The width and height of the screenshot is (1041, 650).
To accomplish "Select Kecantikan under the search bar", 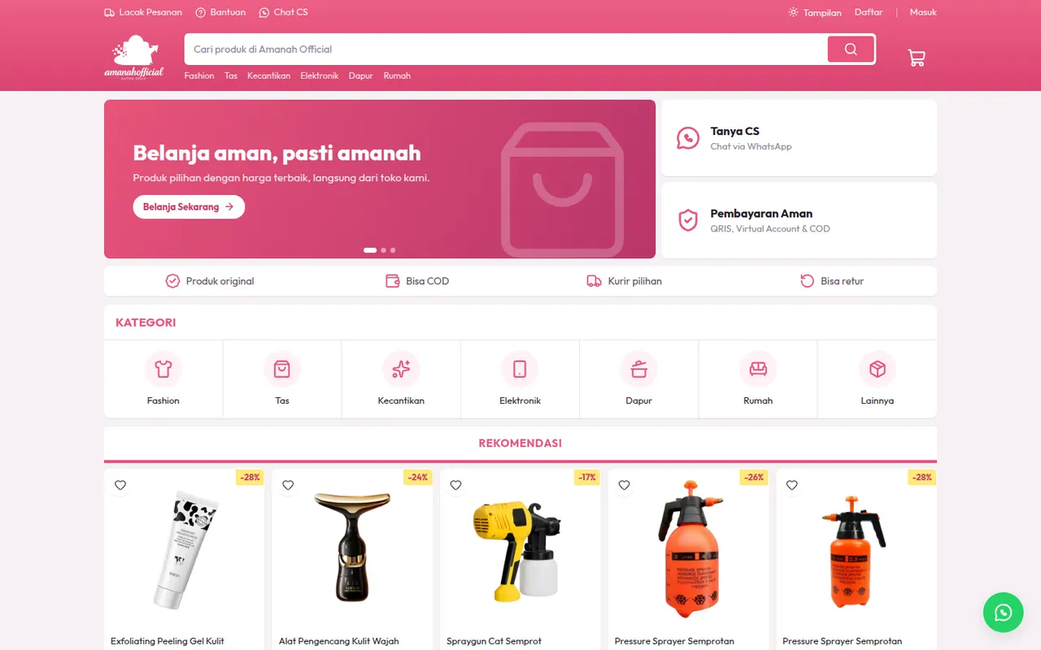I will tap(269, 76).
